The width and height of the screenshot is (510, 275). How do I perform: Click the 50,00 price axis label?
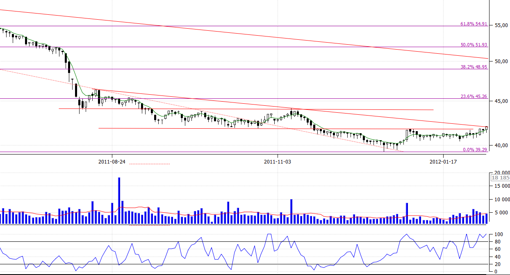(x=500, y=61)
